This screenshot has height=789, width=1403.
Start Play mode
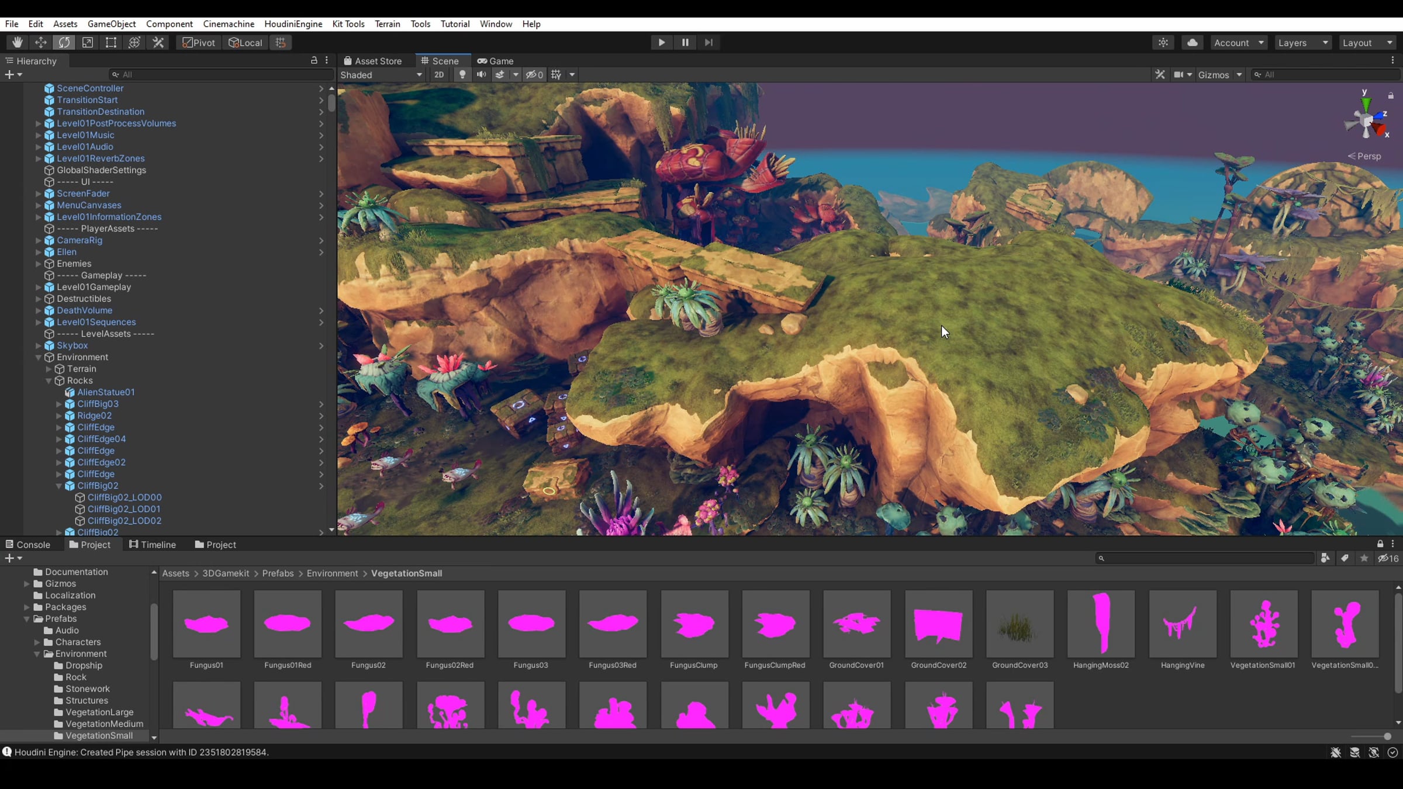[661, 43]
